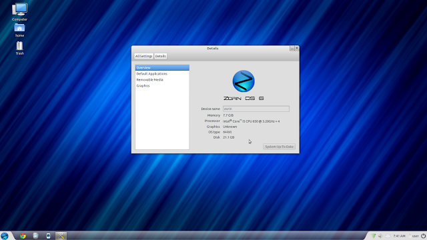Click the Device name input field

coord(256,109)
